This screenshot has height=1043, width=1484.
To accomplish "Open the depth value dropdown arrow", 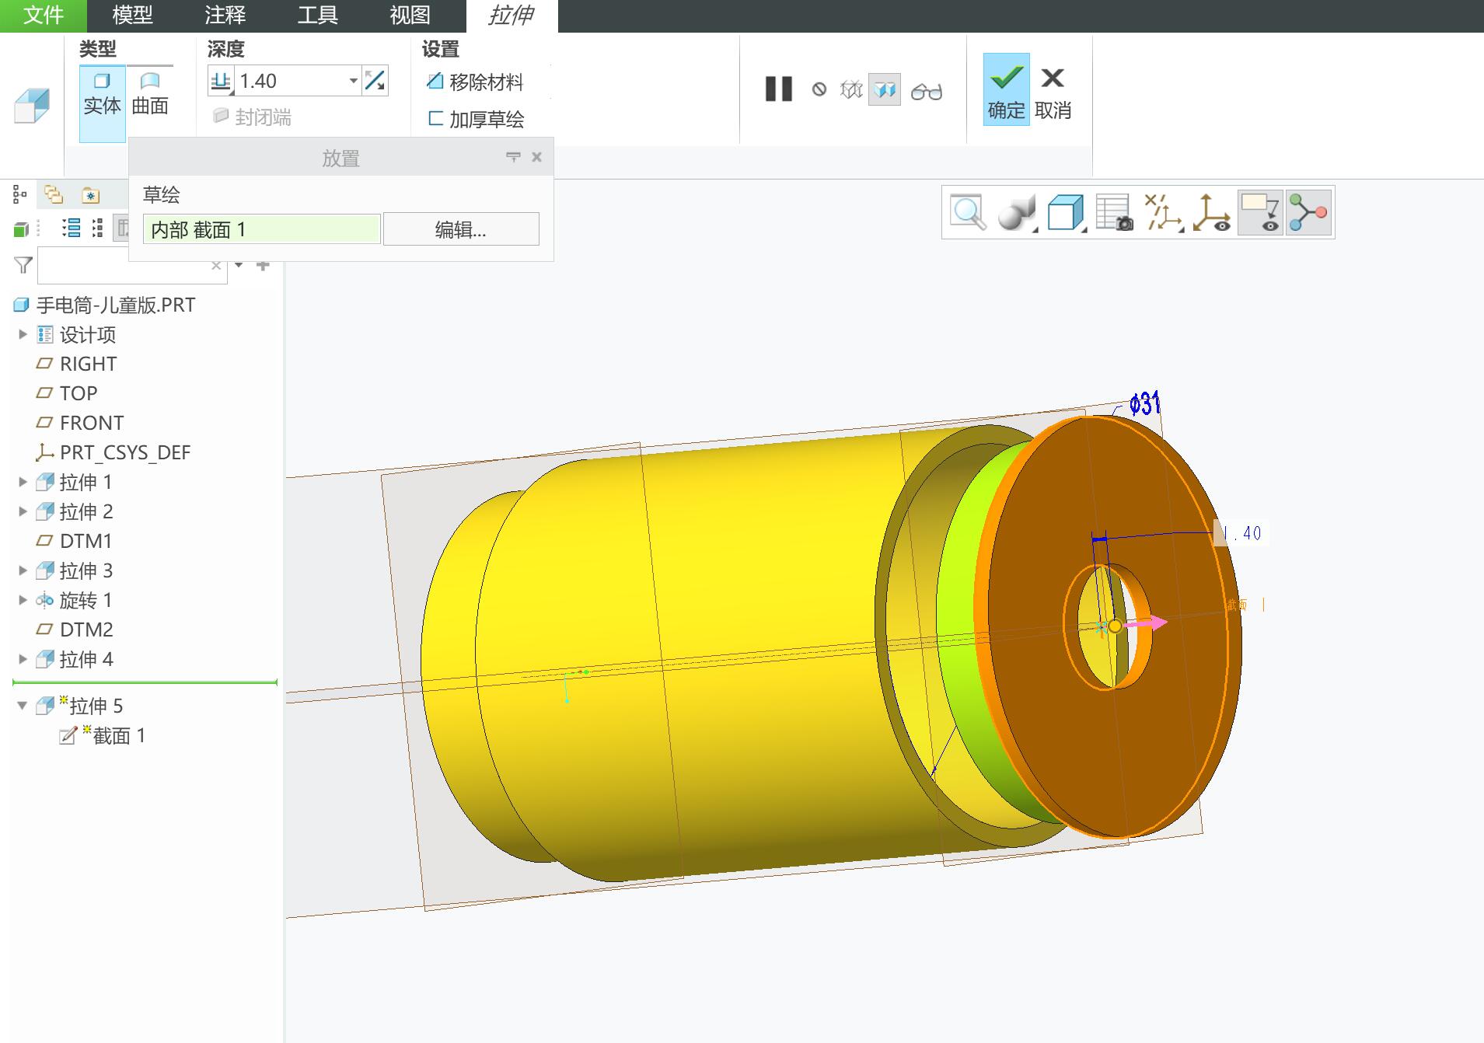I will [354, 81].
